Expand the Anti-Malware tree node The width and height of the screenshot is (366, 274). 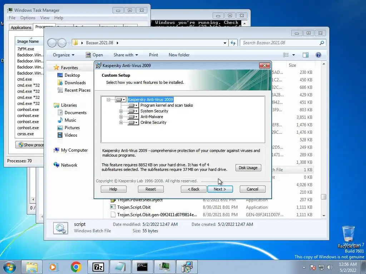pyautogui.click(x=121, y=117)
